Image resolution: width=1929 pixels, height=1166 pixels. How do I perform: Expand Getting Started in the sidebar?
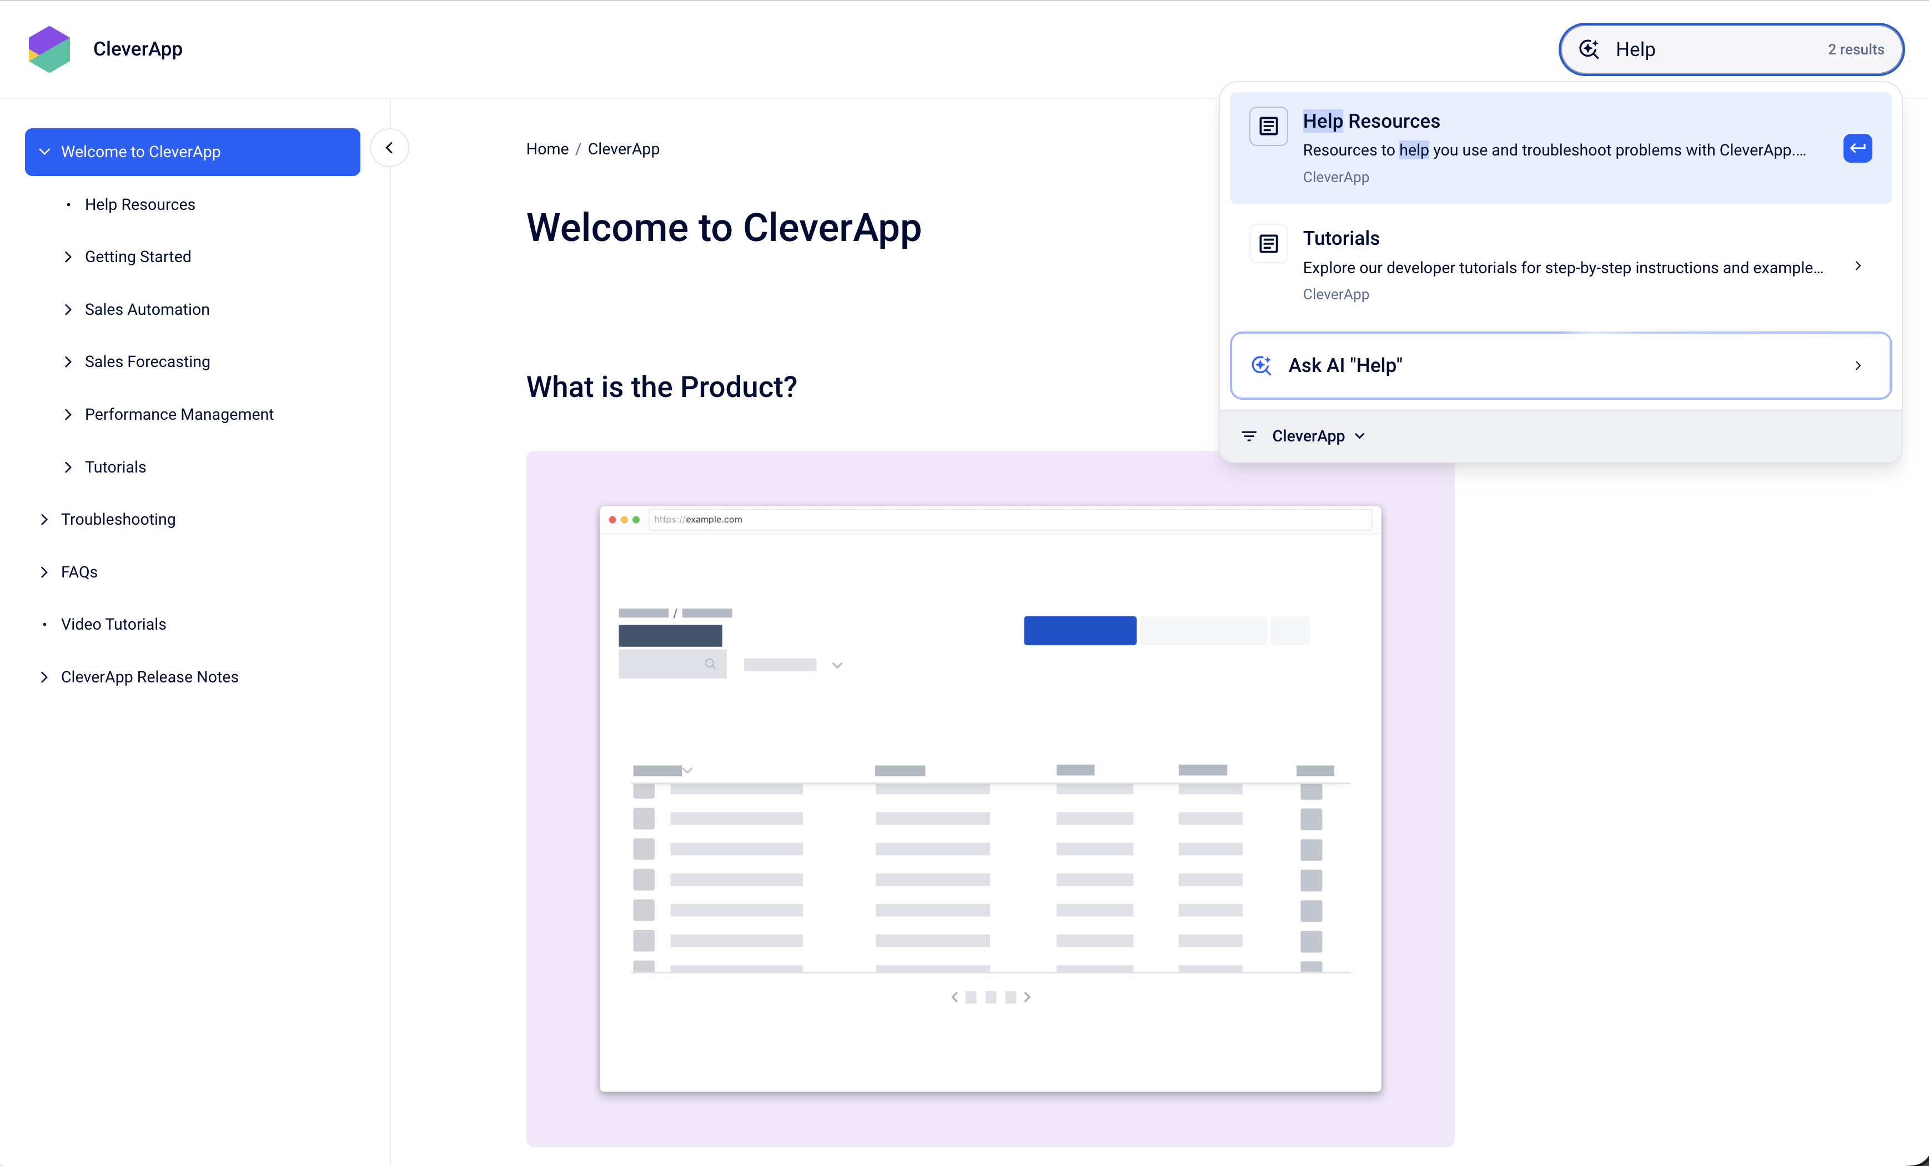click(68, 257)
